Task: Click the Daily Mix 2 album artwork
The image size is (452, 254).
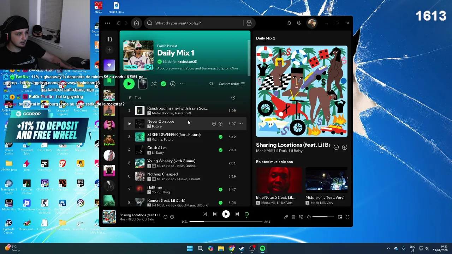Action: 302,91
